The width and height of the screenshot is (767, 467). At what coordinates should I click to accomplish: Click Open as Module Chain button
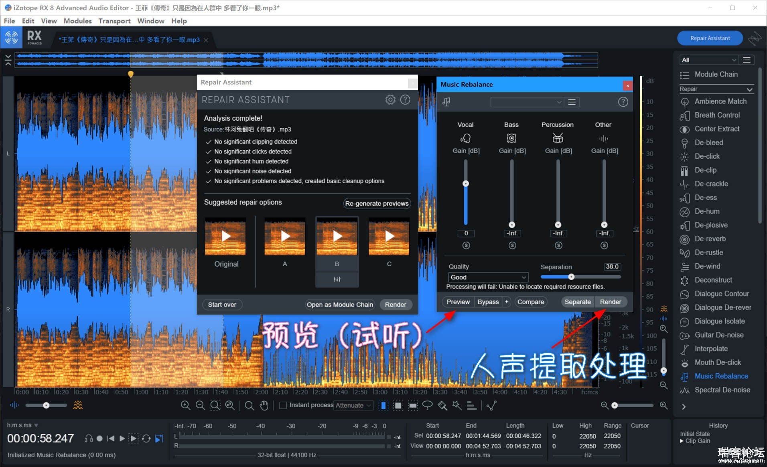(x=340, y=305)
